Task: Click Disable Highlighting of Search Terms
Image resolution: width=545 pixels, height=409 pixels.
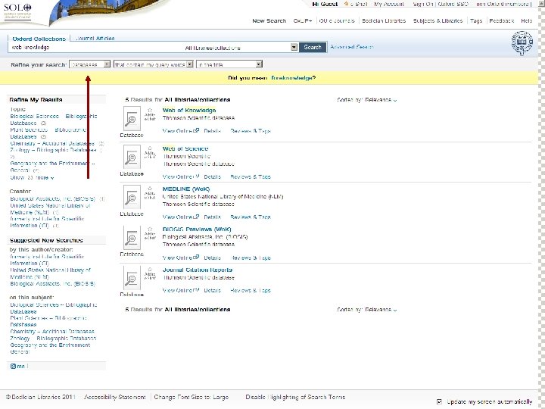Action: point(295,397)
